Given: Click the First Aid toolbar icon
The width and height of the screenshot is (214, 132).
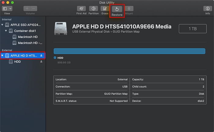Looking at the screenshot, I should click(81, 9).
